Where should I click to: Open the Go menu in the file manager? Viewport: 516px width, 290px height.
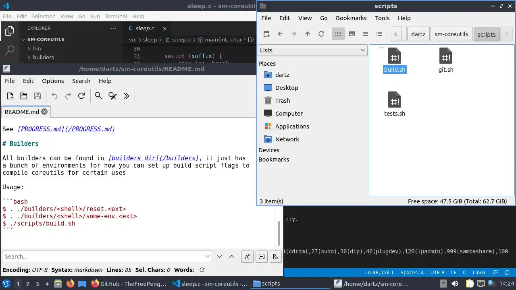coord(324,18)
